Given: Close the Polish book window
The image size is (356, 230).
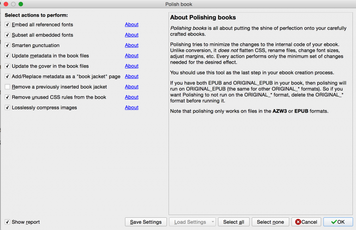Looking at the screenshot, I should 6,4.
